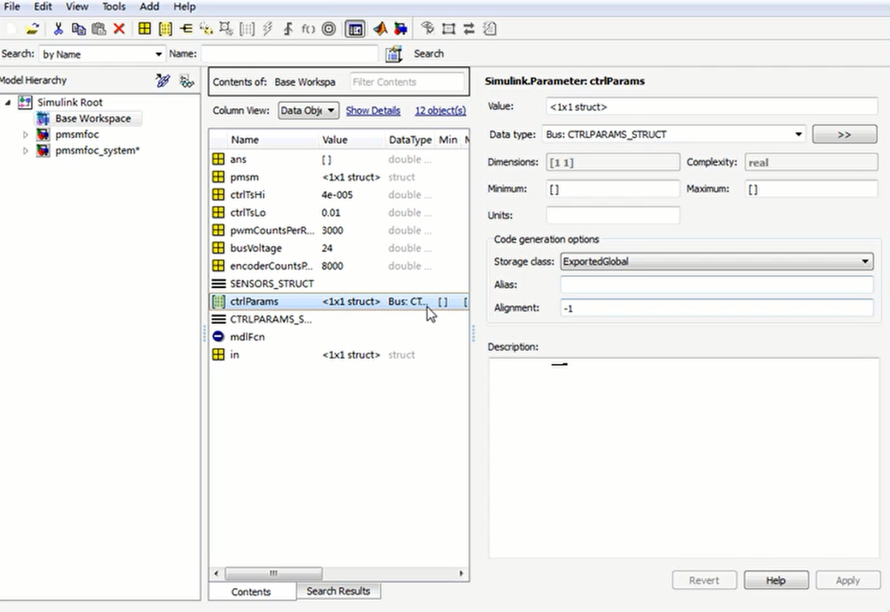Open the Search 'by Name' dropdown
The height and width of the screenshot is (612, 890).
pos(102,54)
